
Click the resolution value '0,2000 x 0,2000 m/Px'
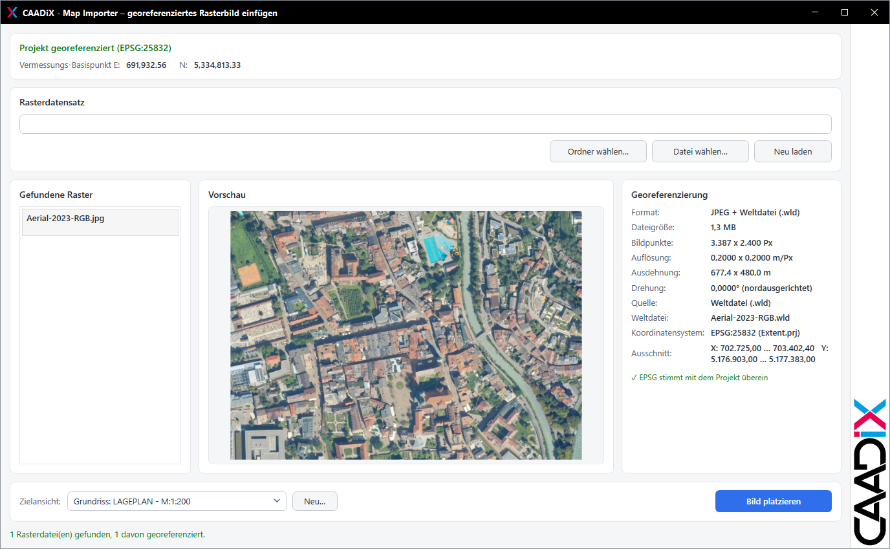tap(752, 257)
